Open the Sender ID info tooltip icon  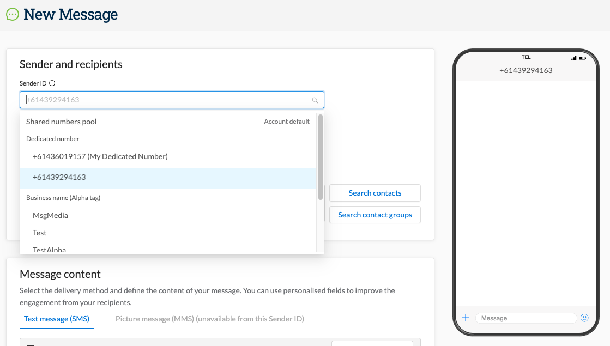52,83
